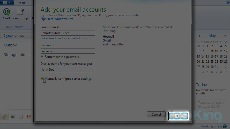The width and height of the screenshot is (230, 129).
Task: Open the RSS Feeds shortcut icon
Action: coord(29,117)
